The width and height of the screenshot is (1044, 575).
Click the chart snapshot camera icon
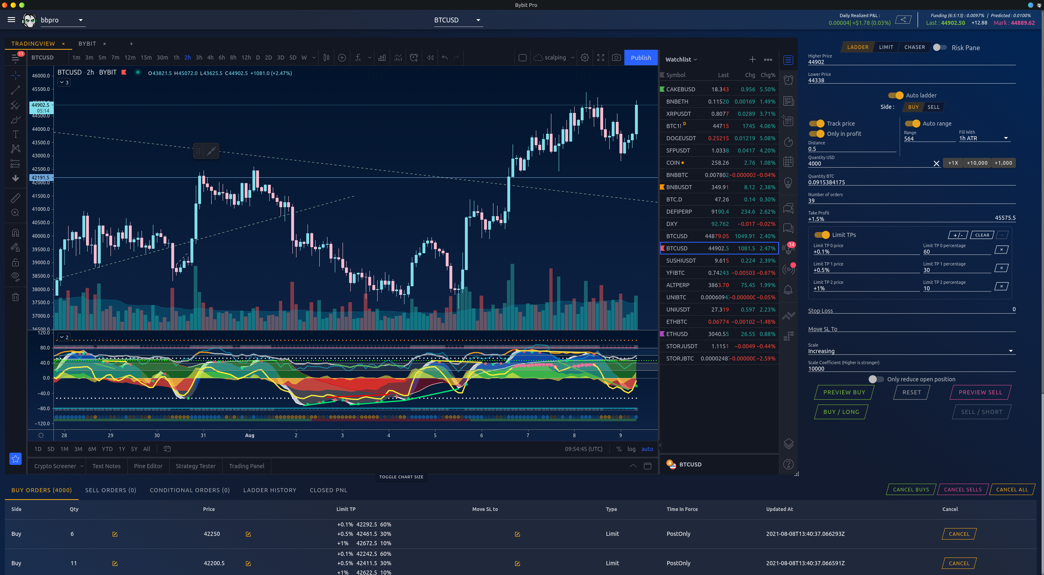pyautogui.click(x=616, y=58)
